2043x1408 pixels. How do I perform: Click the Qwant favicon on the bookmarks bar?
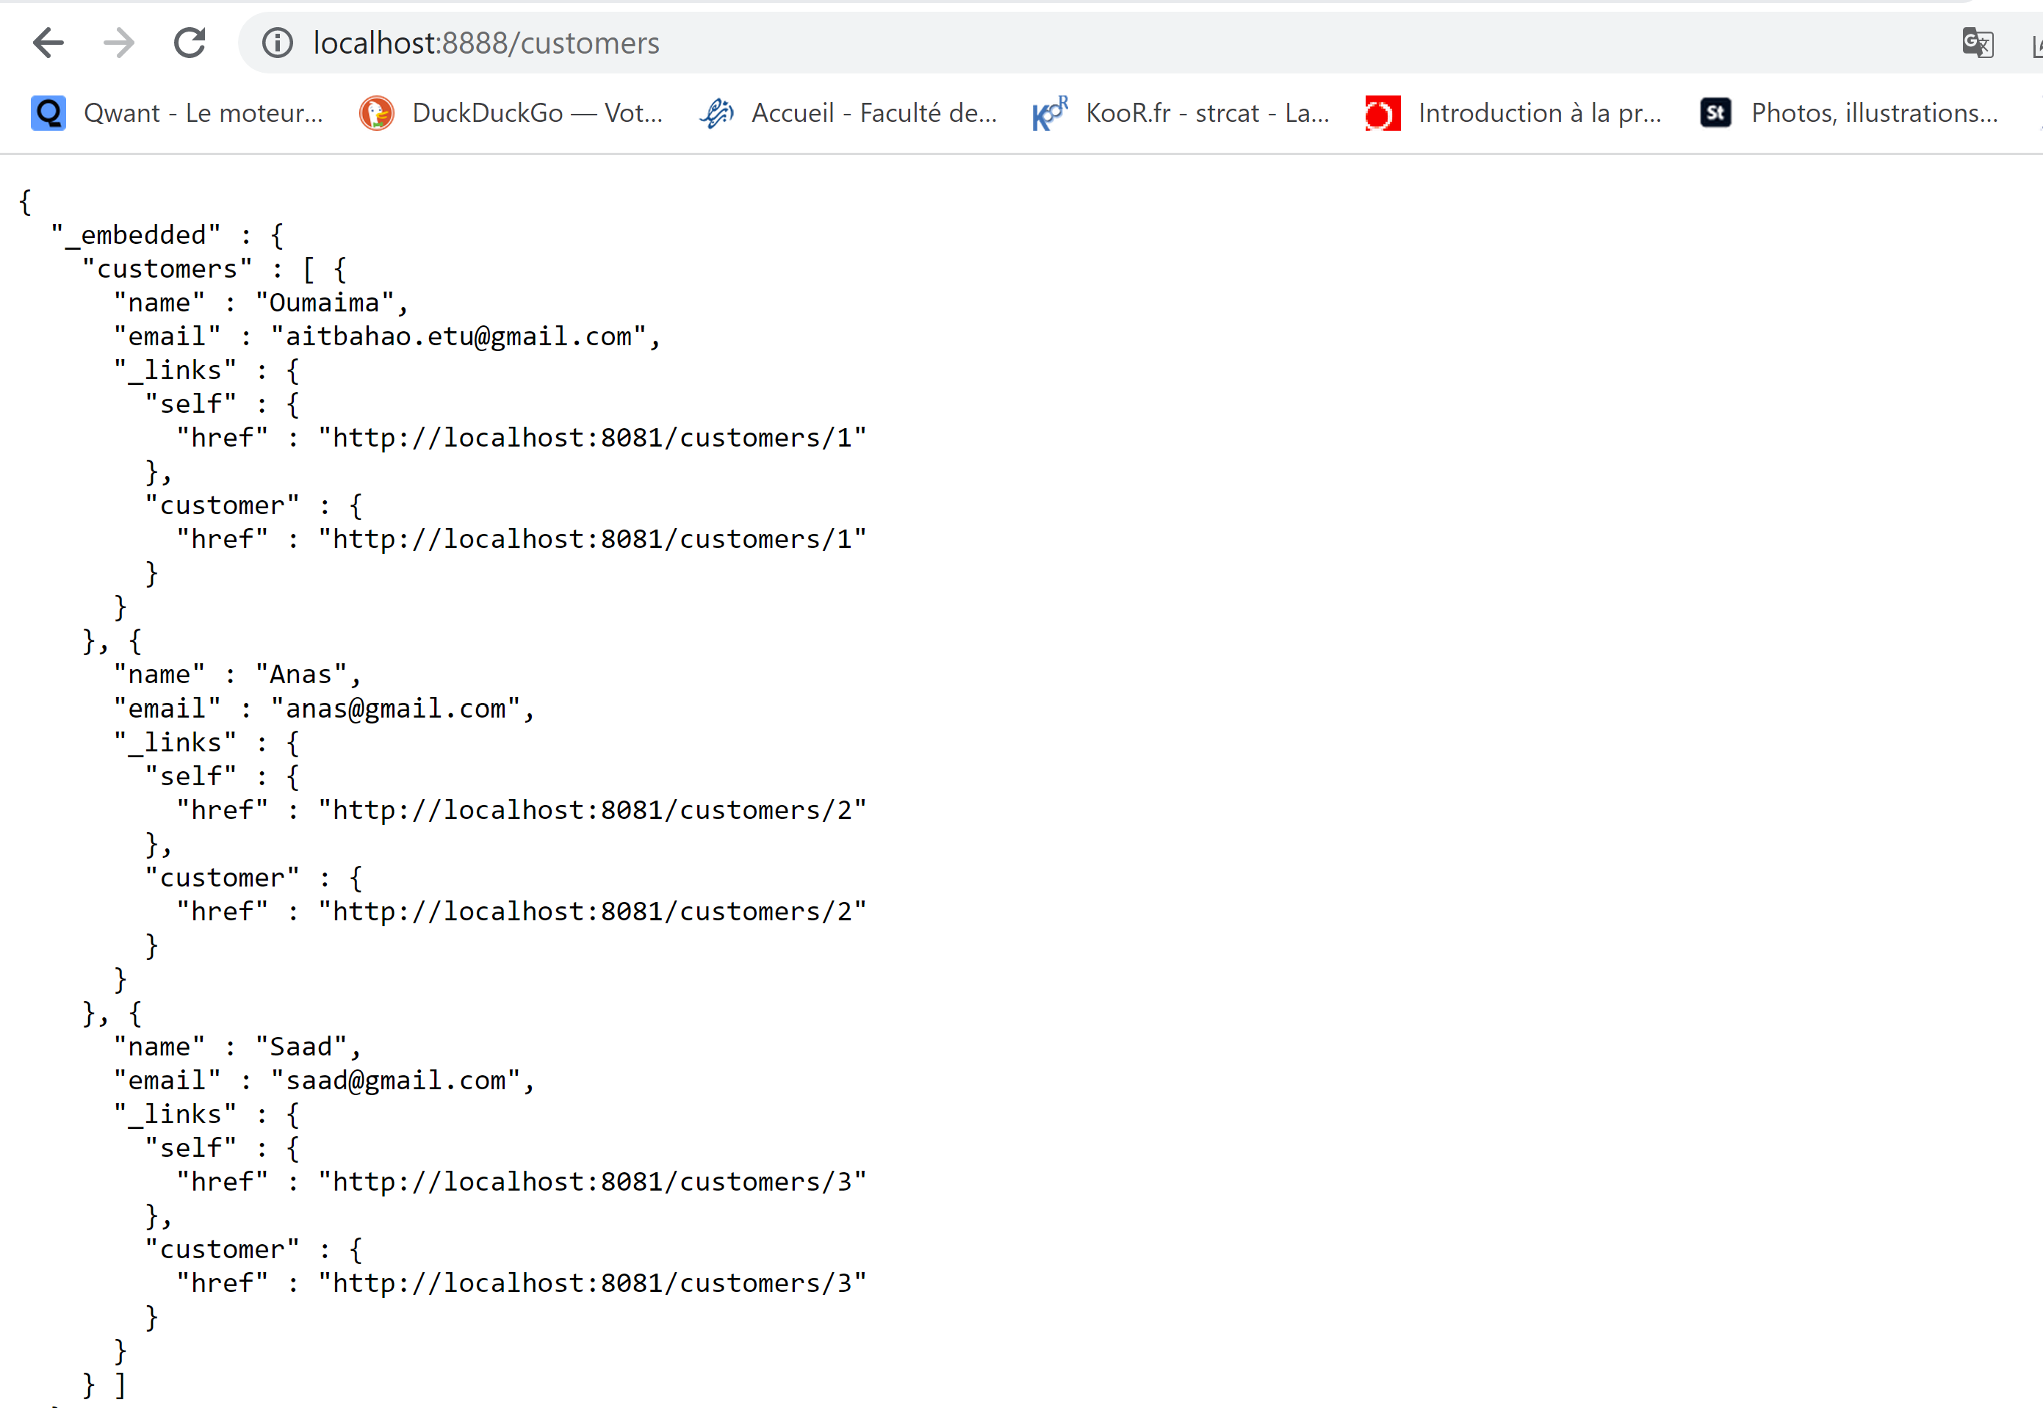pyautogui.click(x=48, y=112)
